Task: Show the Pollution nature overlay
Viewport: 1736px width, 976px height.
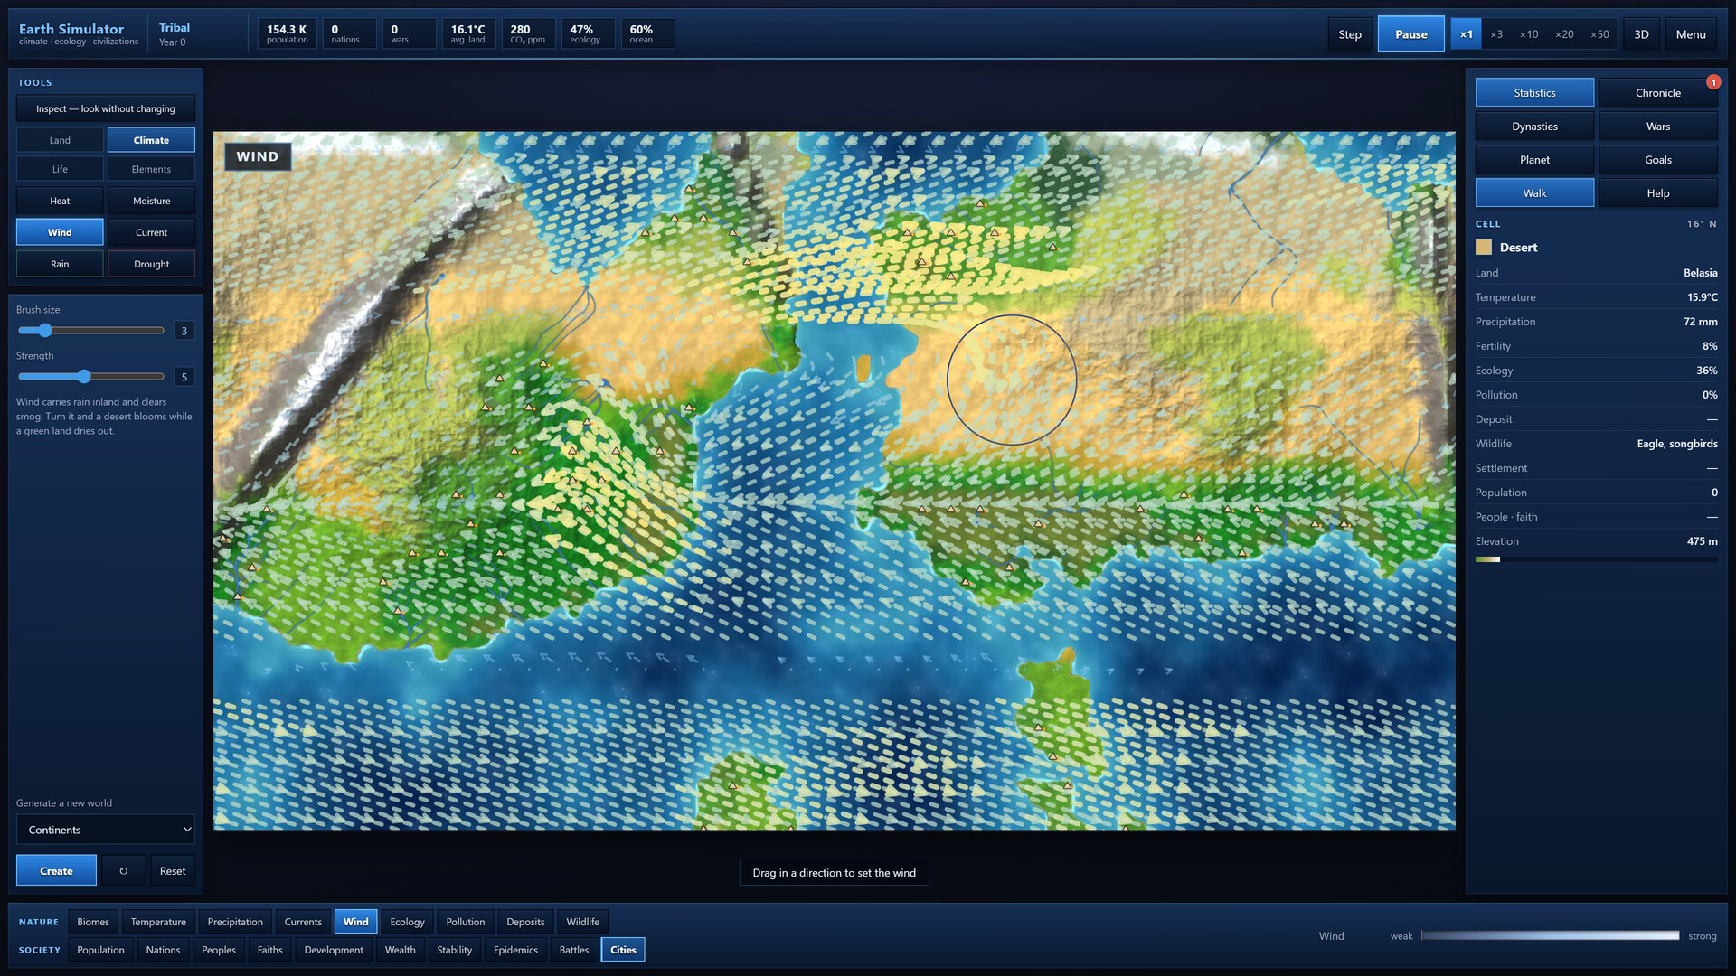Action: tap(466, 922)
